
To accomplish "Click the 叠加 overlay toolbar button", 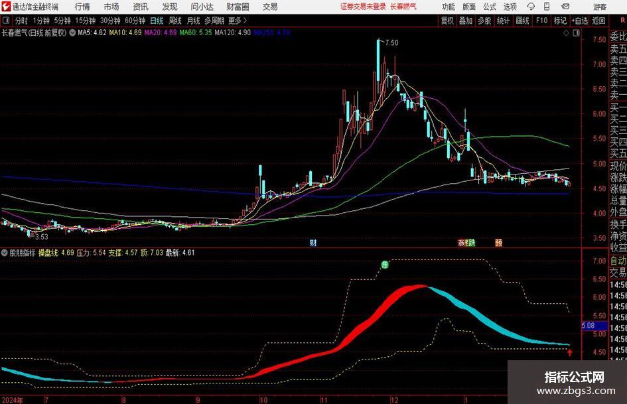I will pos(466,21).
